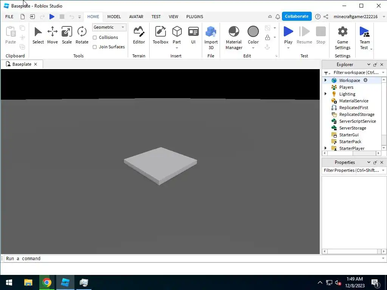The width and height of the screenshot is (387, 290).
Task: Click the help question mark icon
Action: coord(317,17)
